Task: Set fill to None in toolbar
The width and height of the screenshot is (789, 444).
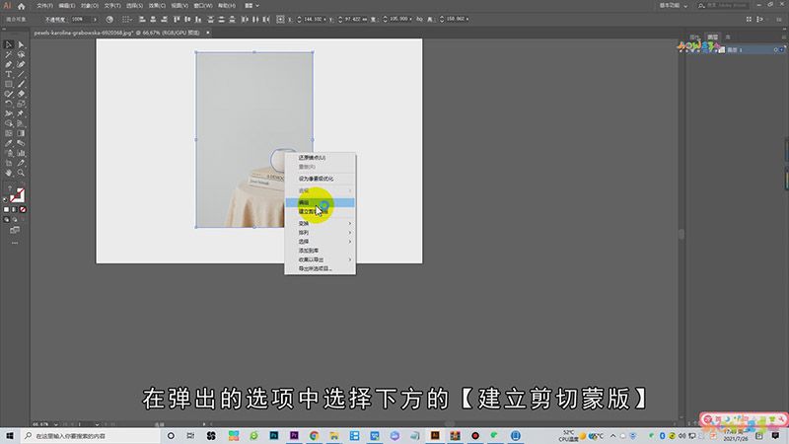Action: pyautogui.click(x=23, y=209)
